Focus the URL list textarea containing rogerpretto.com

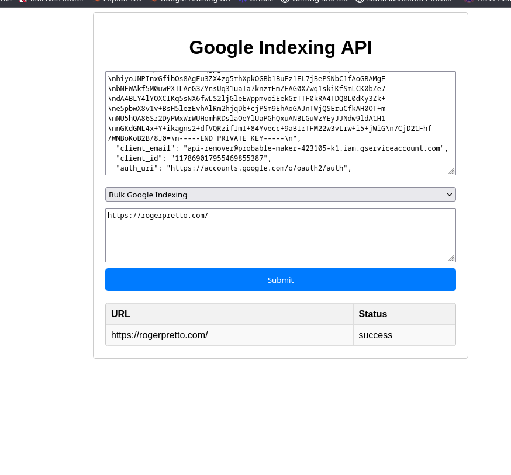point(280,235)
